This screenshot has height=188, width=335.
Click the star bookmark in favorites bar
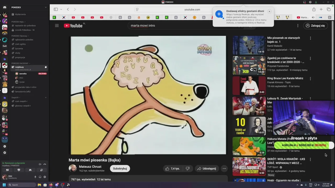[111, 17]
